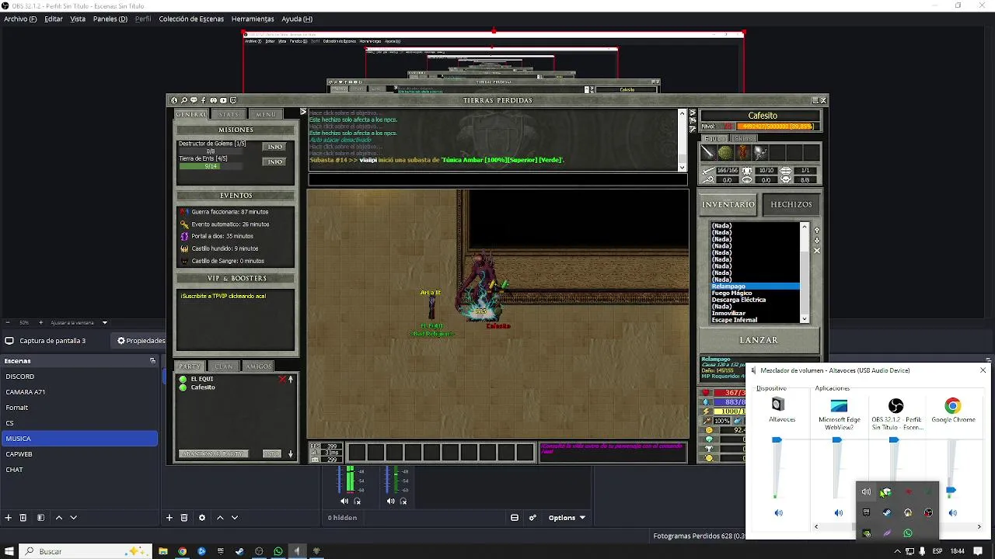Screen dimensions: 995x559
Task: Switch to the CLAN tab
Action: point(224,366)
